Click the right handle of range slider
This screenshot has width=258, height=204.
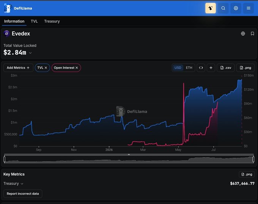253,159
